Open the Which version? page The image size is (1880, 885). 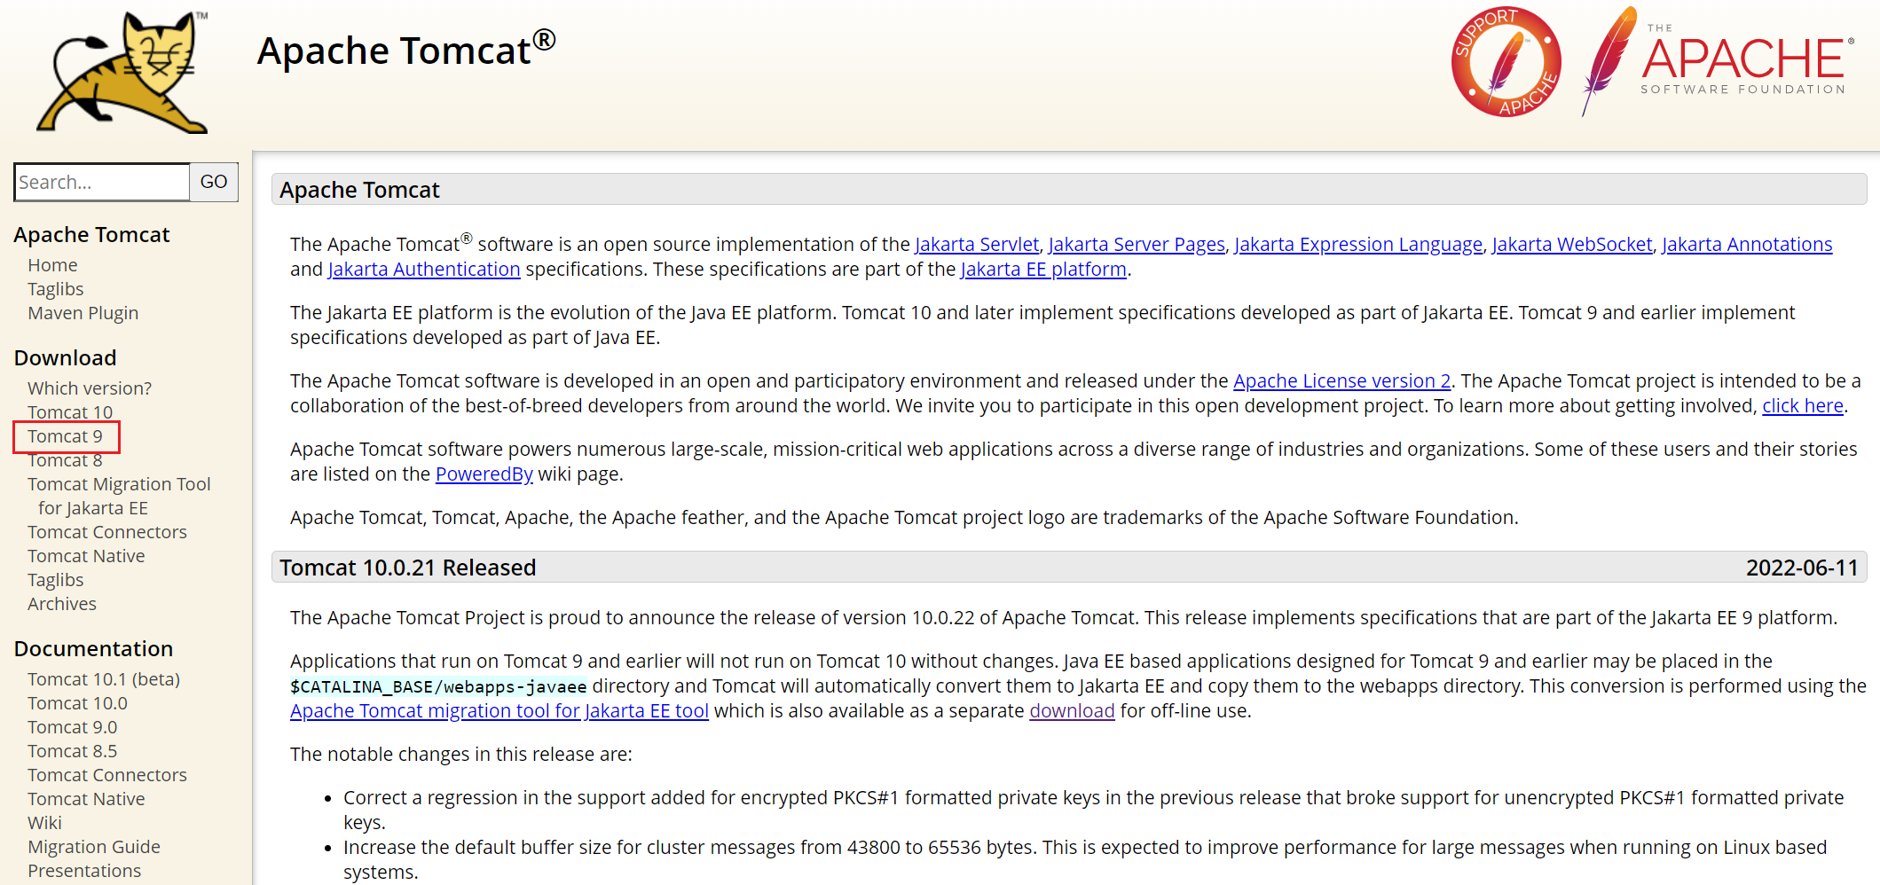pos(90,388)
